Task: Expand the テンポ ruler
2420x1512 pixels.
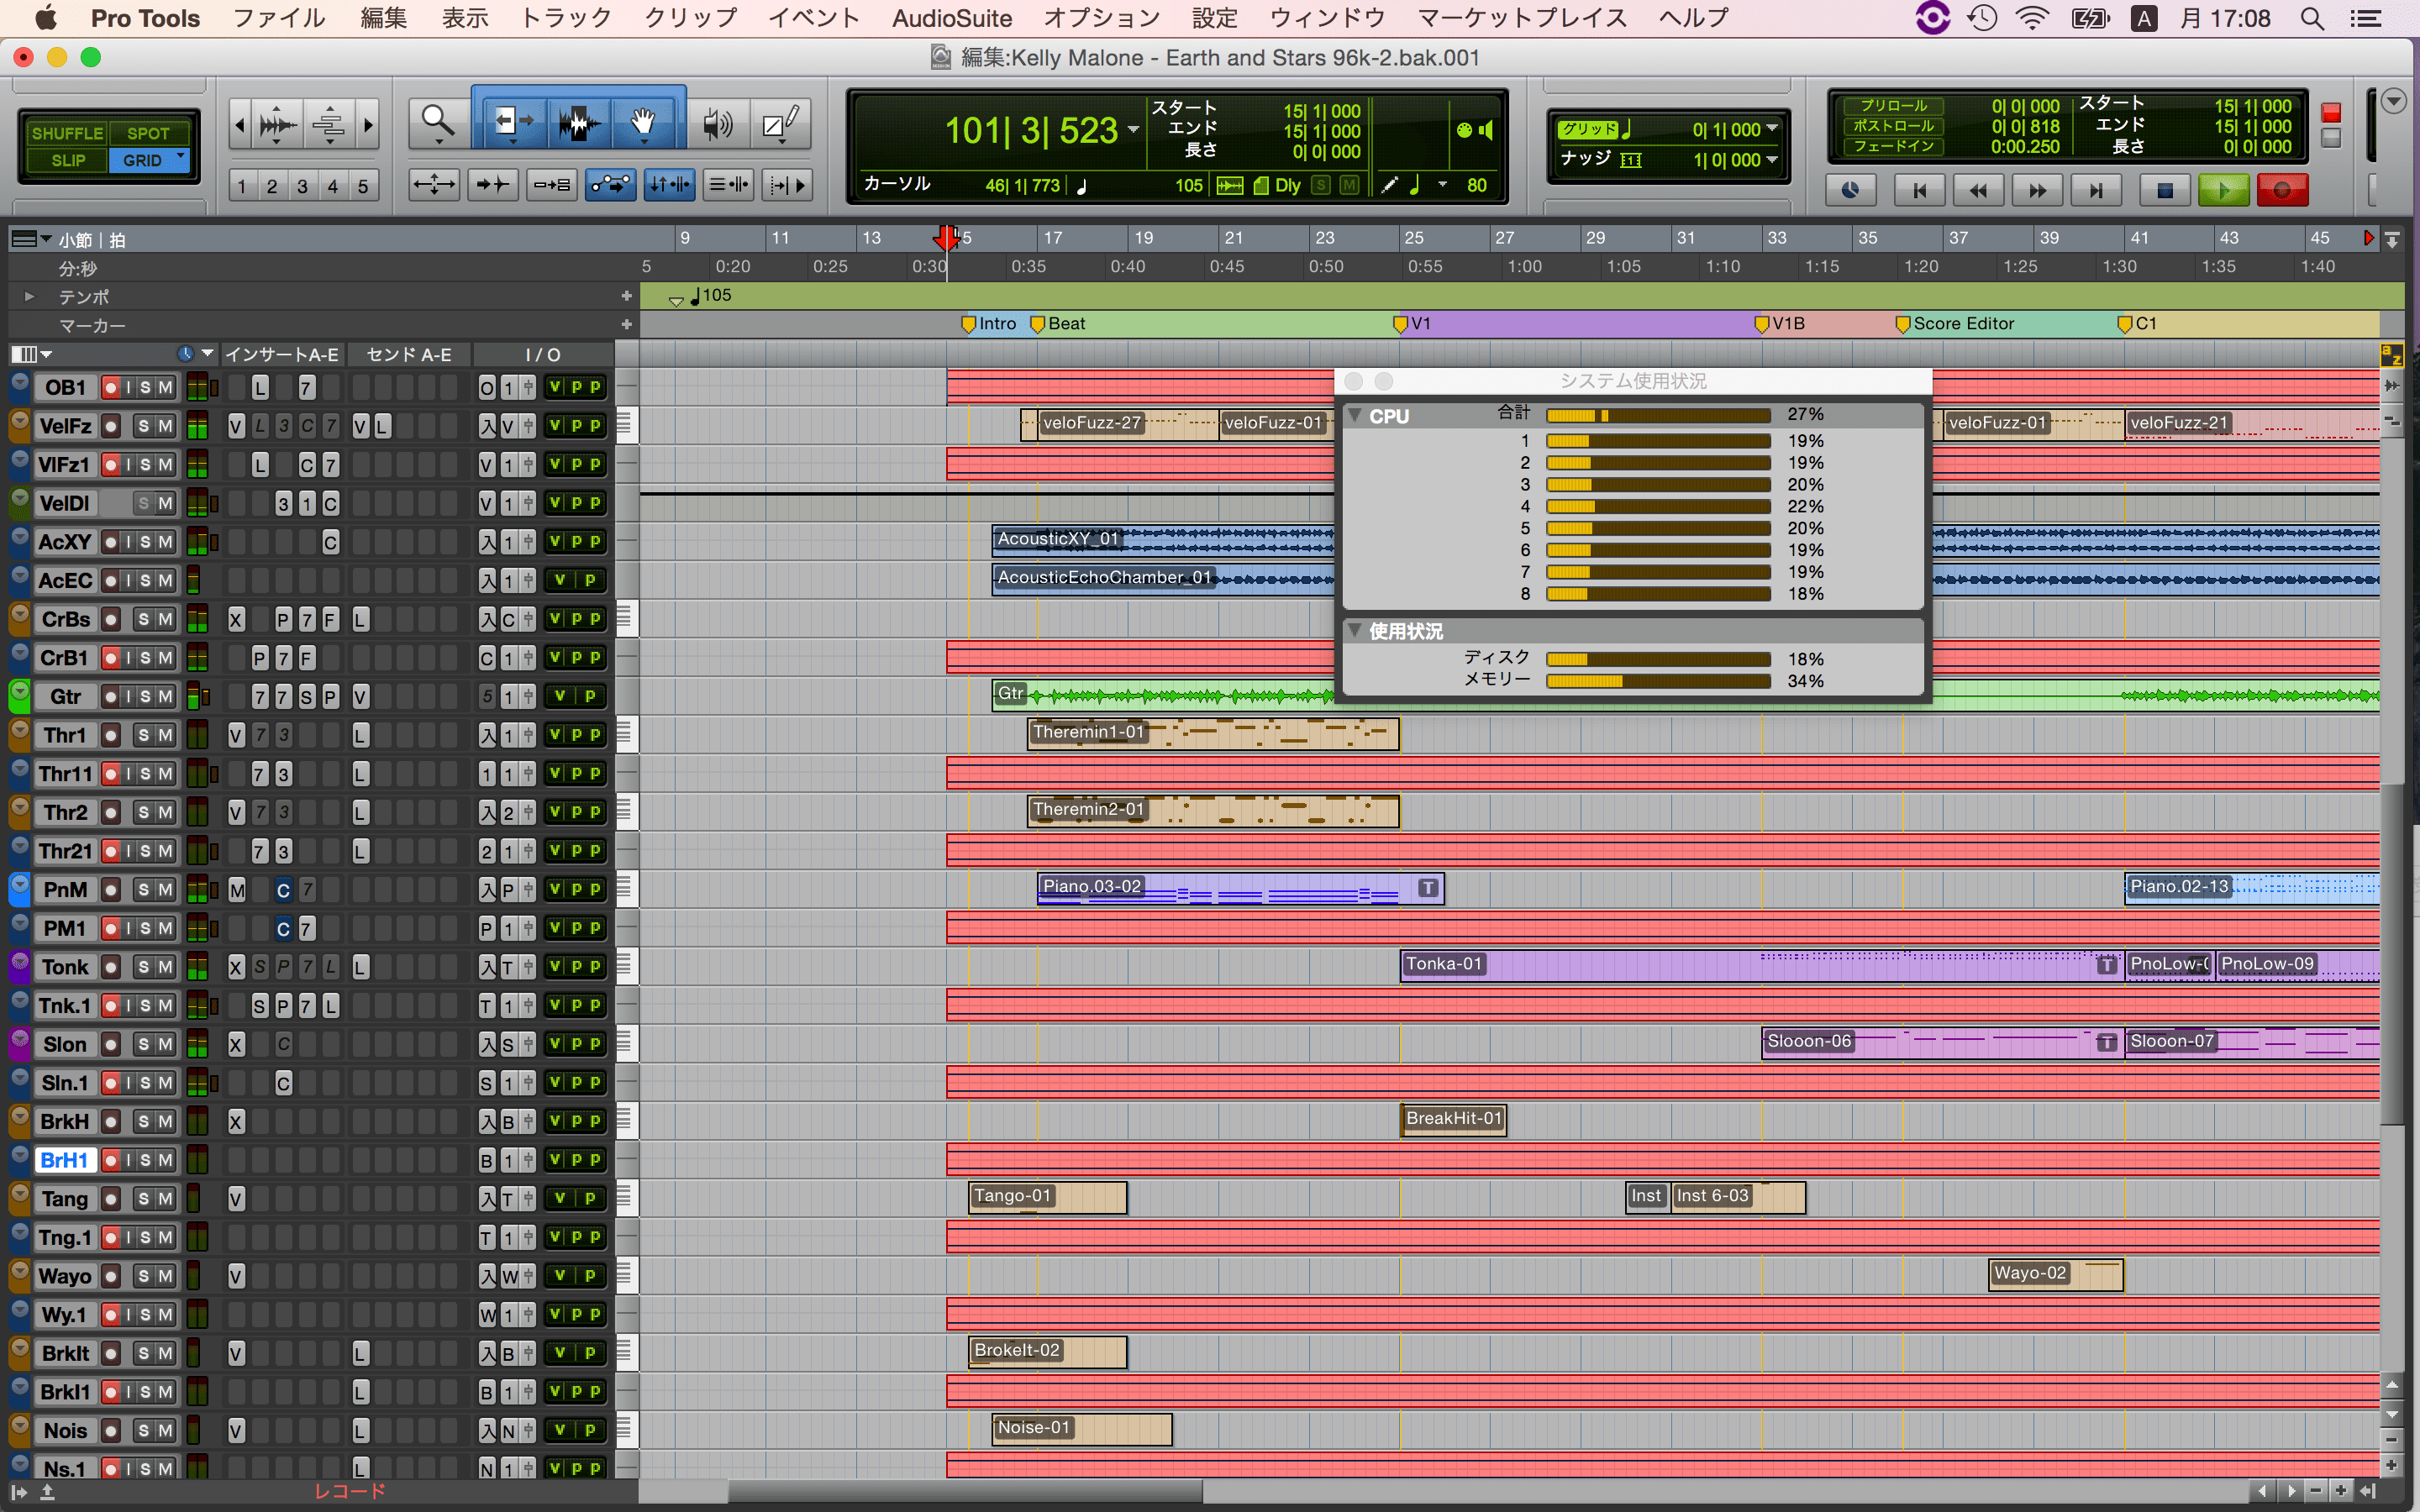Action: click(29, 297)
